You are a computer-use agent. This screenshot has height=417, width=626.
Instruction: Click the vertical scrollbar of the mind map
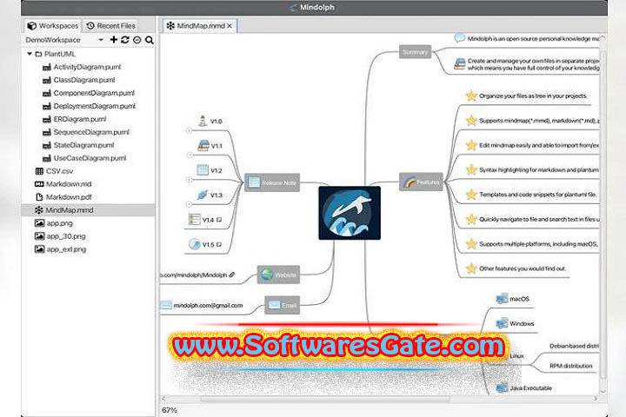tap(603, 215)
